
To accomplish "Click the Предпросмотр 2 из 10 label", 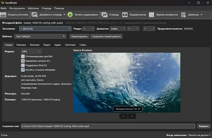I will (x=128, y=109).
